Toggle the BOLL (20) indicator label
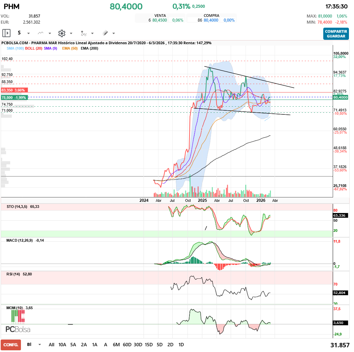Image resolution: width=354 pixels, height=352 pixels. [x=34, y=49]
